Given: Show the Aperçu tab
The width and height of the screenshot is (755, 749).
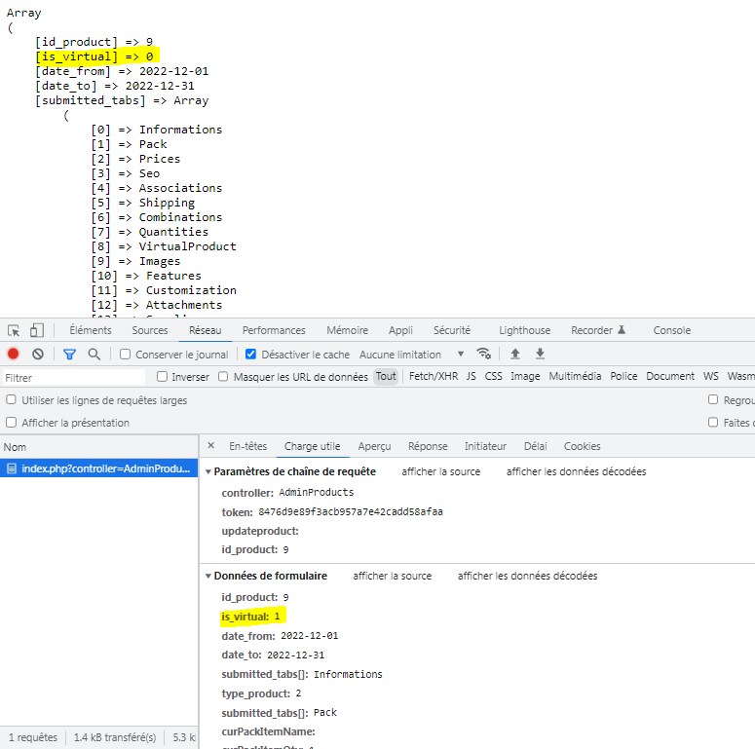Looking at the screenshot, I should coord(374,446).
